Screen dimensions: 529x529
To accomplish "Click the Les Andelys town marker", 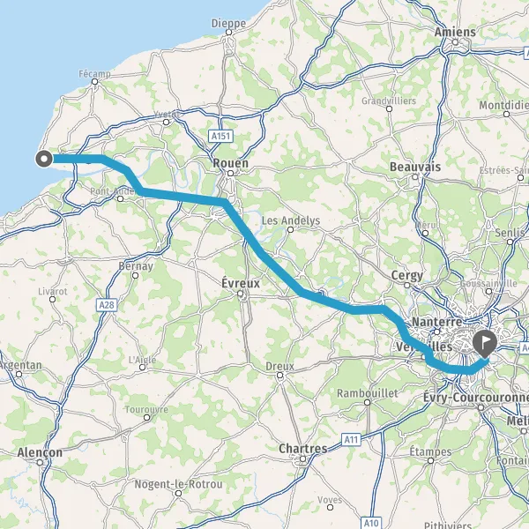I will pos(290,230).
